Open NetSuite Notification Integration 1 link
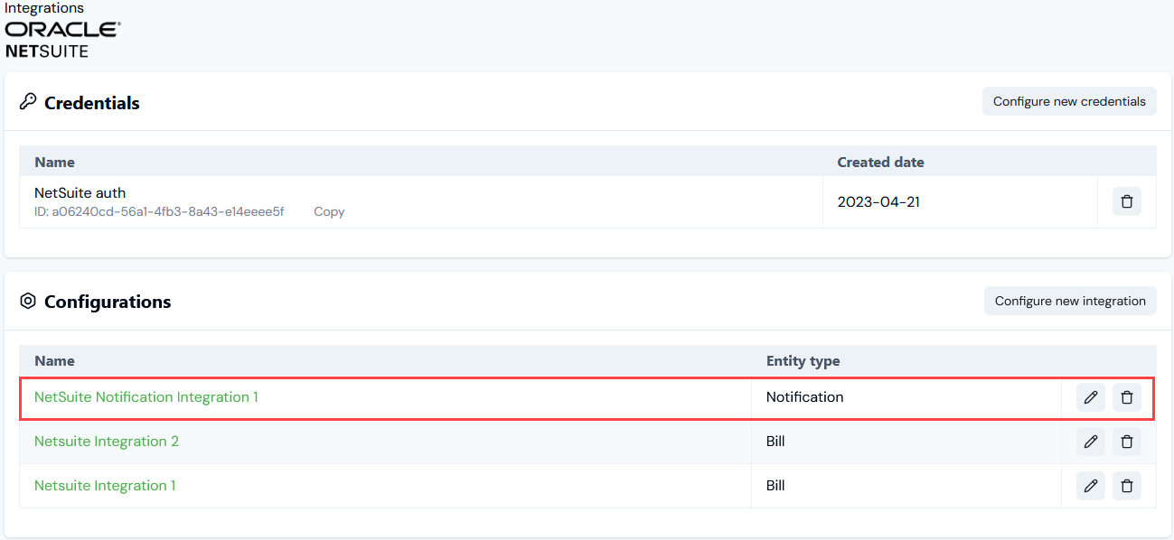The height and width of the screenshot is (540, 1174). pos(146,397)
